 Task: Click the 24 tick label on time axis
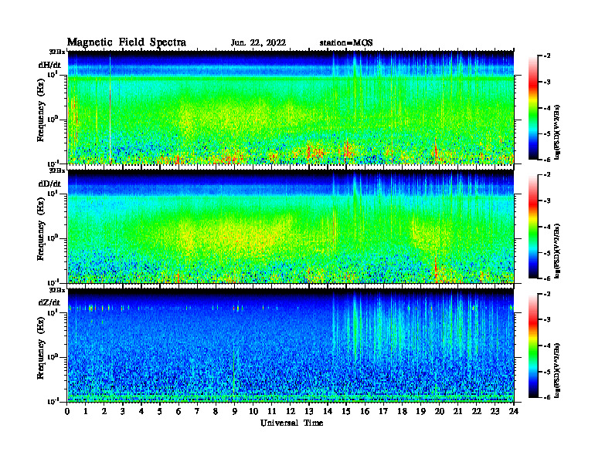click(x=514, y=412)
